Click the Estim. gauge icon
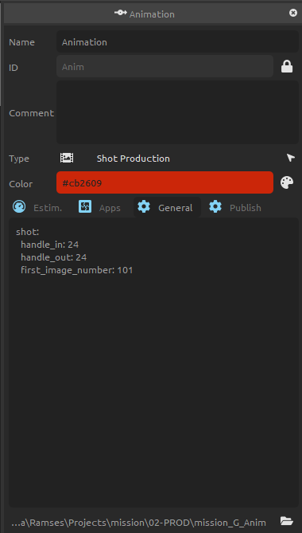302x533 pixels. point(19,206)
